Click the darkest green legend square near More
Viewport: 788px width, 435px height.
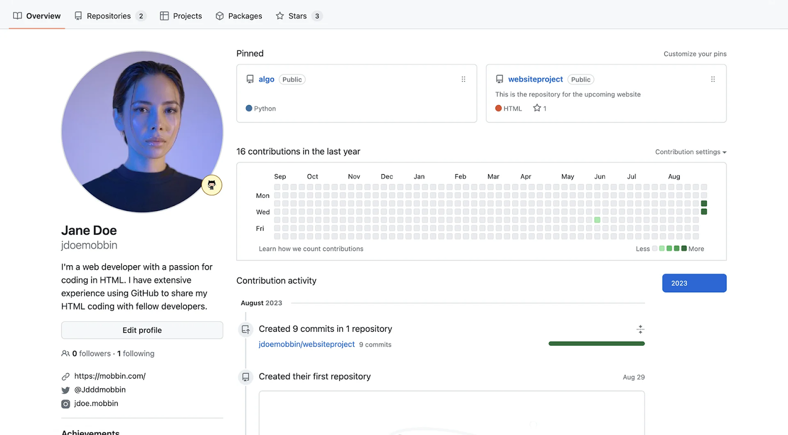tap(684, 249)
